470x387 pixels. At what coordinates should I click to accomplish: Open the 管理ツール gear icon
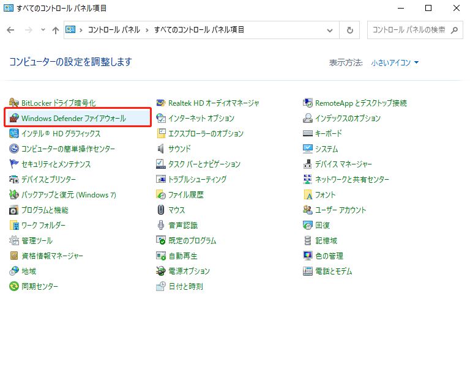pos(14,240)
